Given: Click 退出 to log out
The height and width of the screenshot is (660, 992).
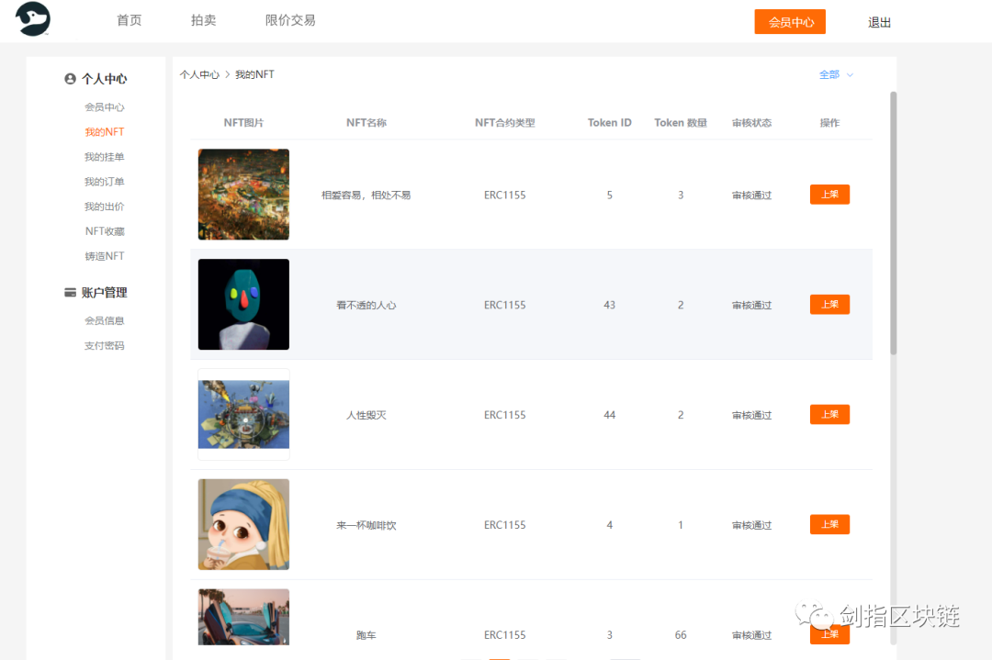Looking at the screenshot, I should pyautogui.click(x=879, y=21).
